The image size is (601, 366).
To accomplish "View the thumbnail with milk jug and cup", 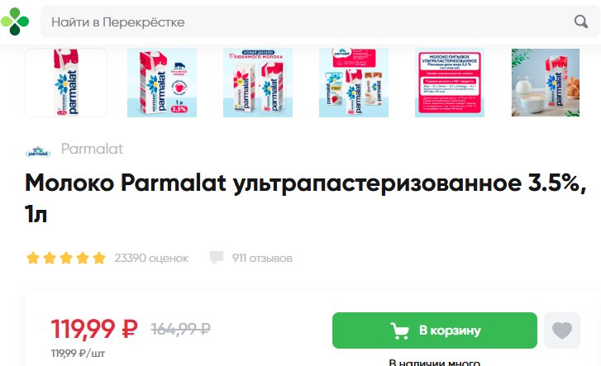I will 546,83.
